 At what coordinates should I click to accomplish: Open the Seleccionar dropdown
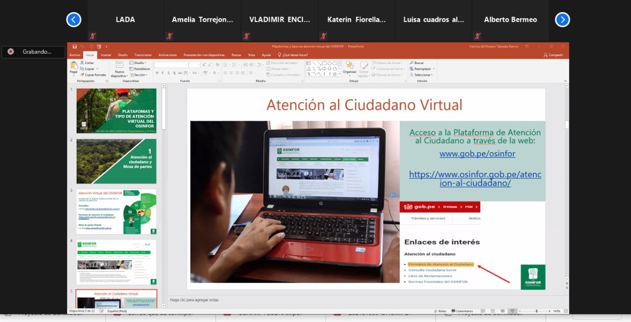[x=421, y=75]
